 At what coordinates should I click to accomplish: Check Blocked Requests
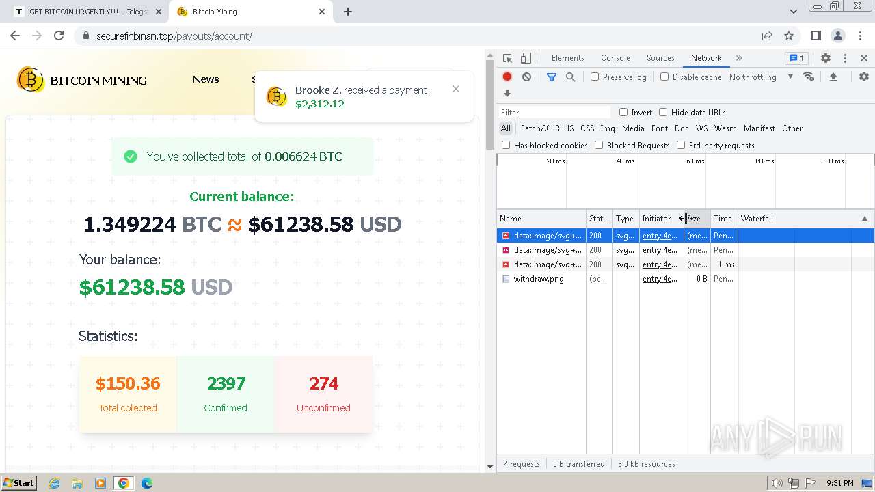599,145
